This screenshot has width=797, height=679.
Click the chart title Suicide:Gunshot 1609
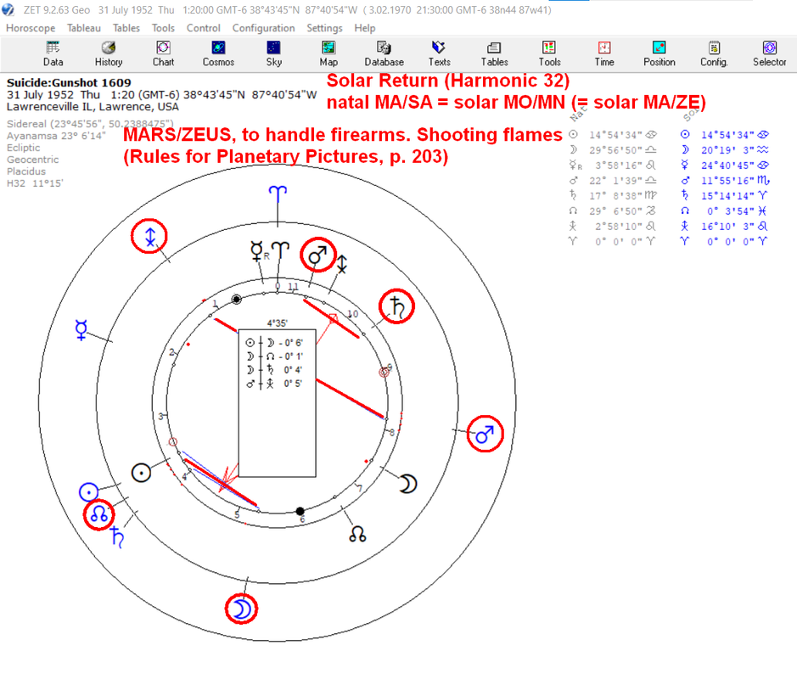coord(69,82)
